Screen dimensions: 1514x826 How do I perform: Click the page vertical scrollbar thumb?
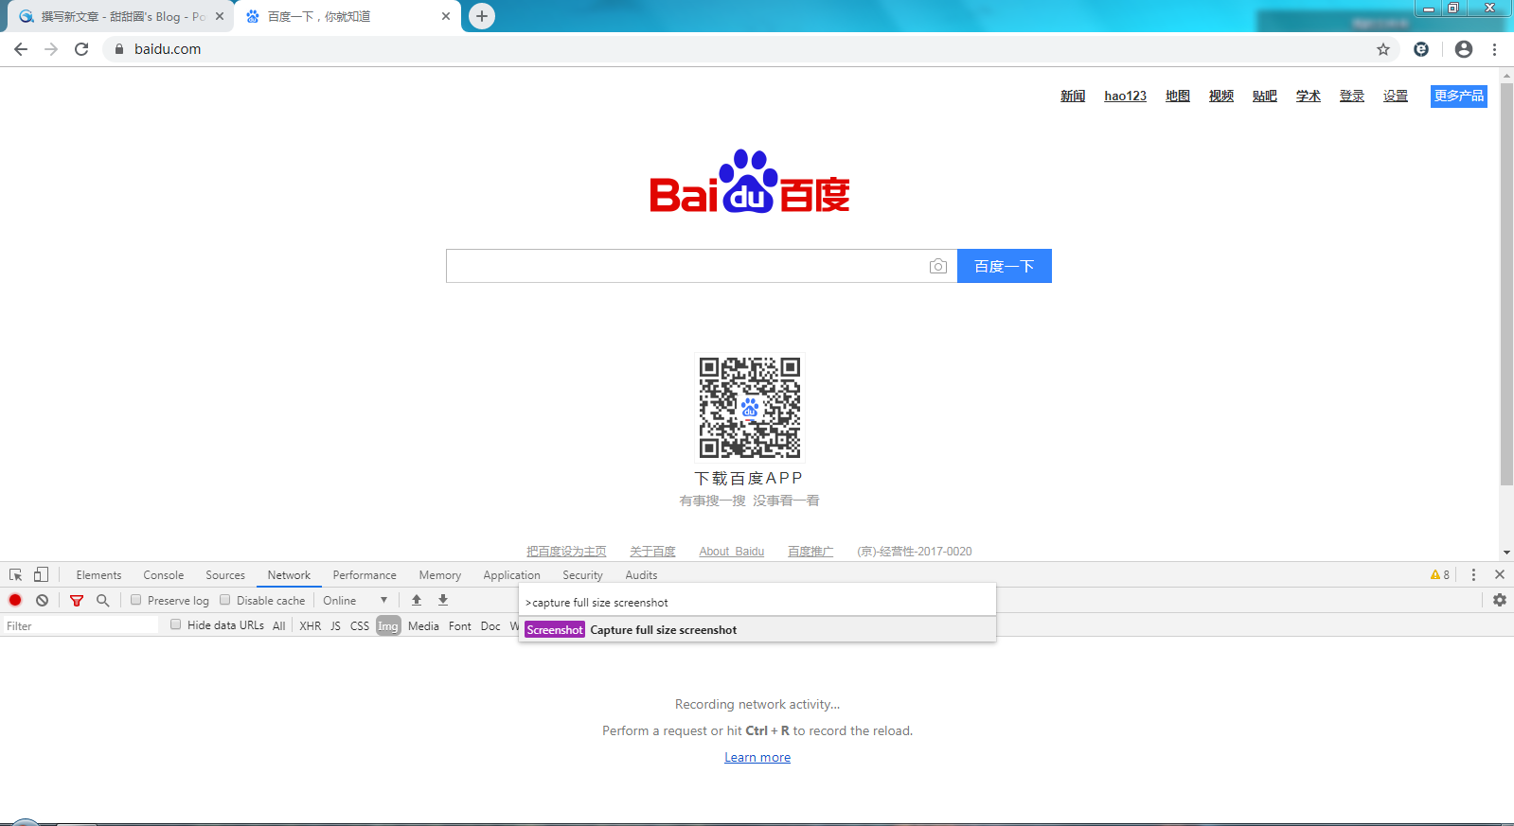pos(1506,284)
